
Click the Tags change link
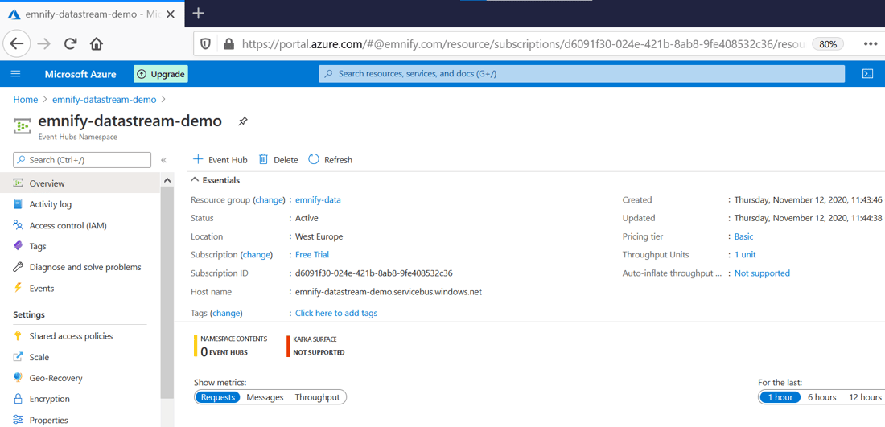[x=226, y=313]
